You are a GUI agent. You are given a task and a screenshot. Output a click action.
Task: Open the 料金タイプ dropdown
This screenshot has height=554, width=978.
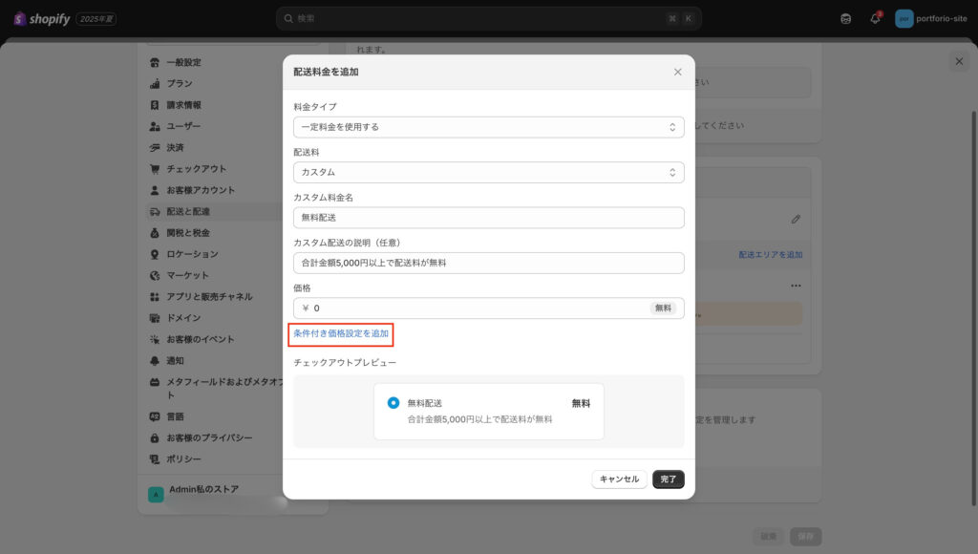tap(488, 127)
